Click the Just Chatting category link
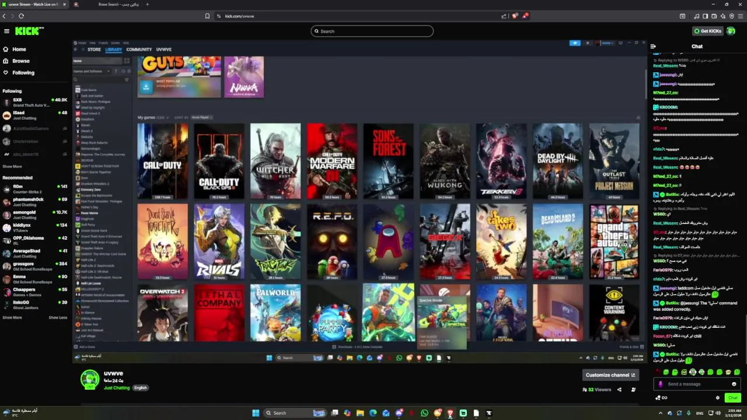The image size is (747, 420). [x=117, y=388]
